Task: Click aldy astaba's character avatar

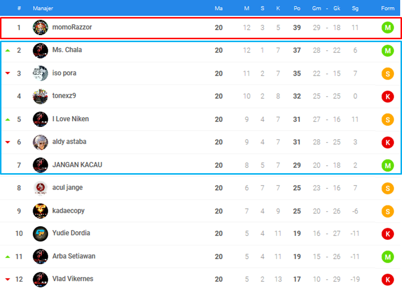Action: point(40,142)
